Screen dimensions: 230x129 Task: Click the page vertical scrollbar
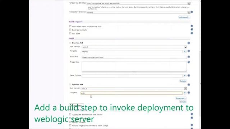[200, 83]
